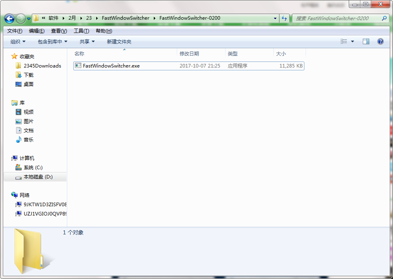Open 下载 in the sidebar

click(29, 75)
